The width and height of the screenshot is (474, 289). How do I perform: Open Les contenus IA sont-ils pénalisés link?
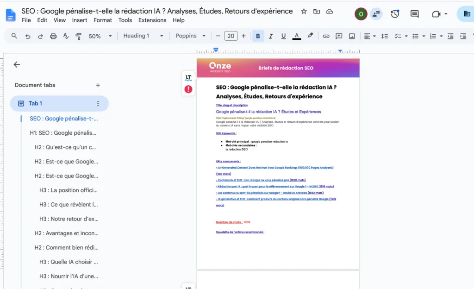pos(270,193)
